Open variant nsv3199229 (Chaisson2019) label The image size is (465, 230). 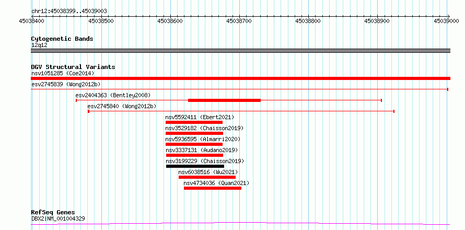pyautogui.click(x=205, y=161)
